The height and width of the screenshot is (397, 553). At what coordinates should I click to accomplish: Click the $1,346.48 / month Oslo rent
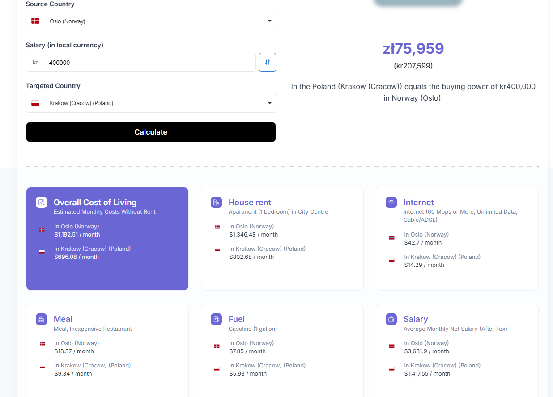(254, 235)
